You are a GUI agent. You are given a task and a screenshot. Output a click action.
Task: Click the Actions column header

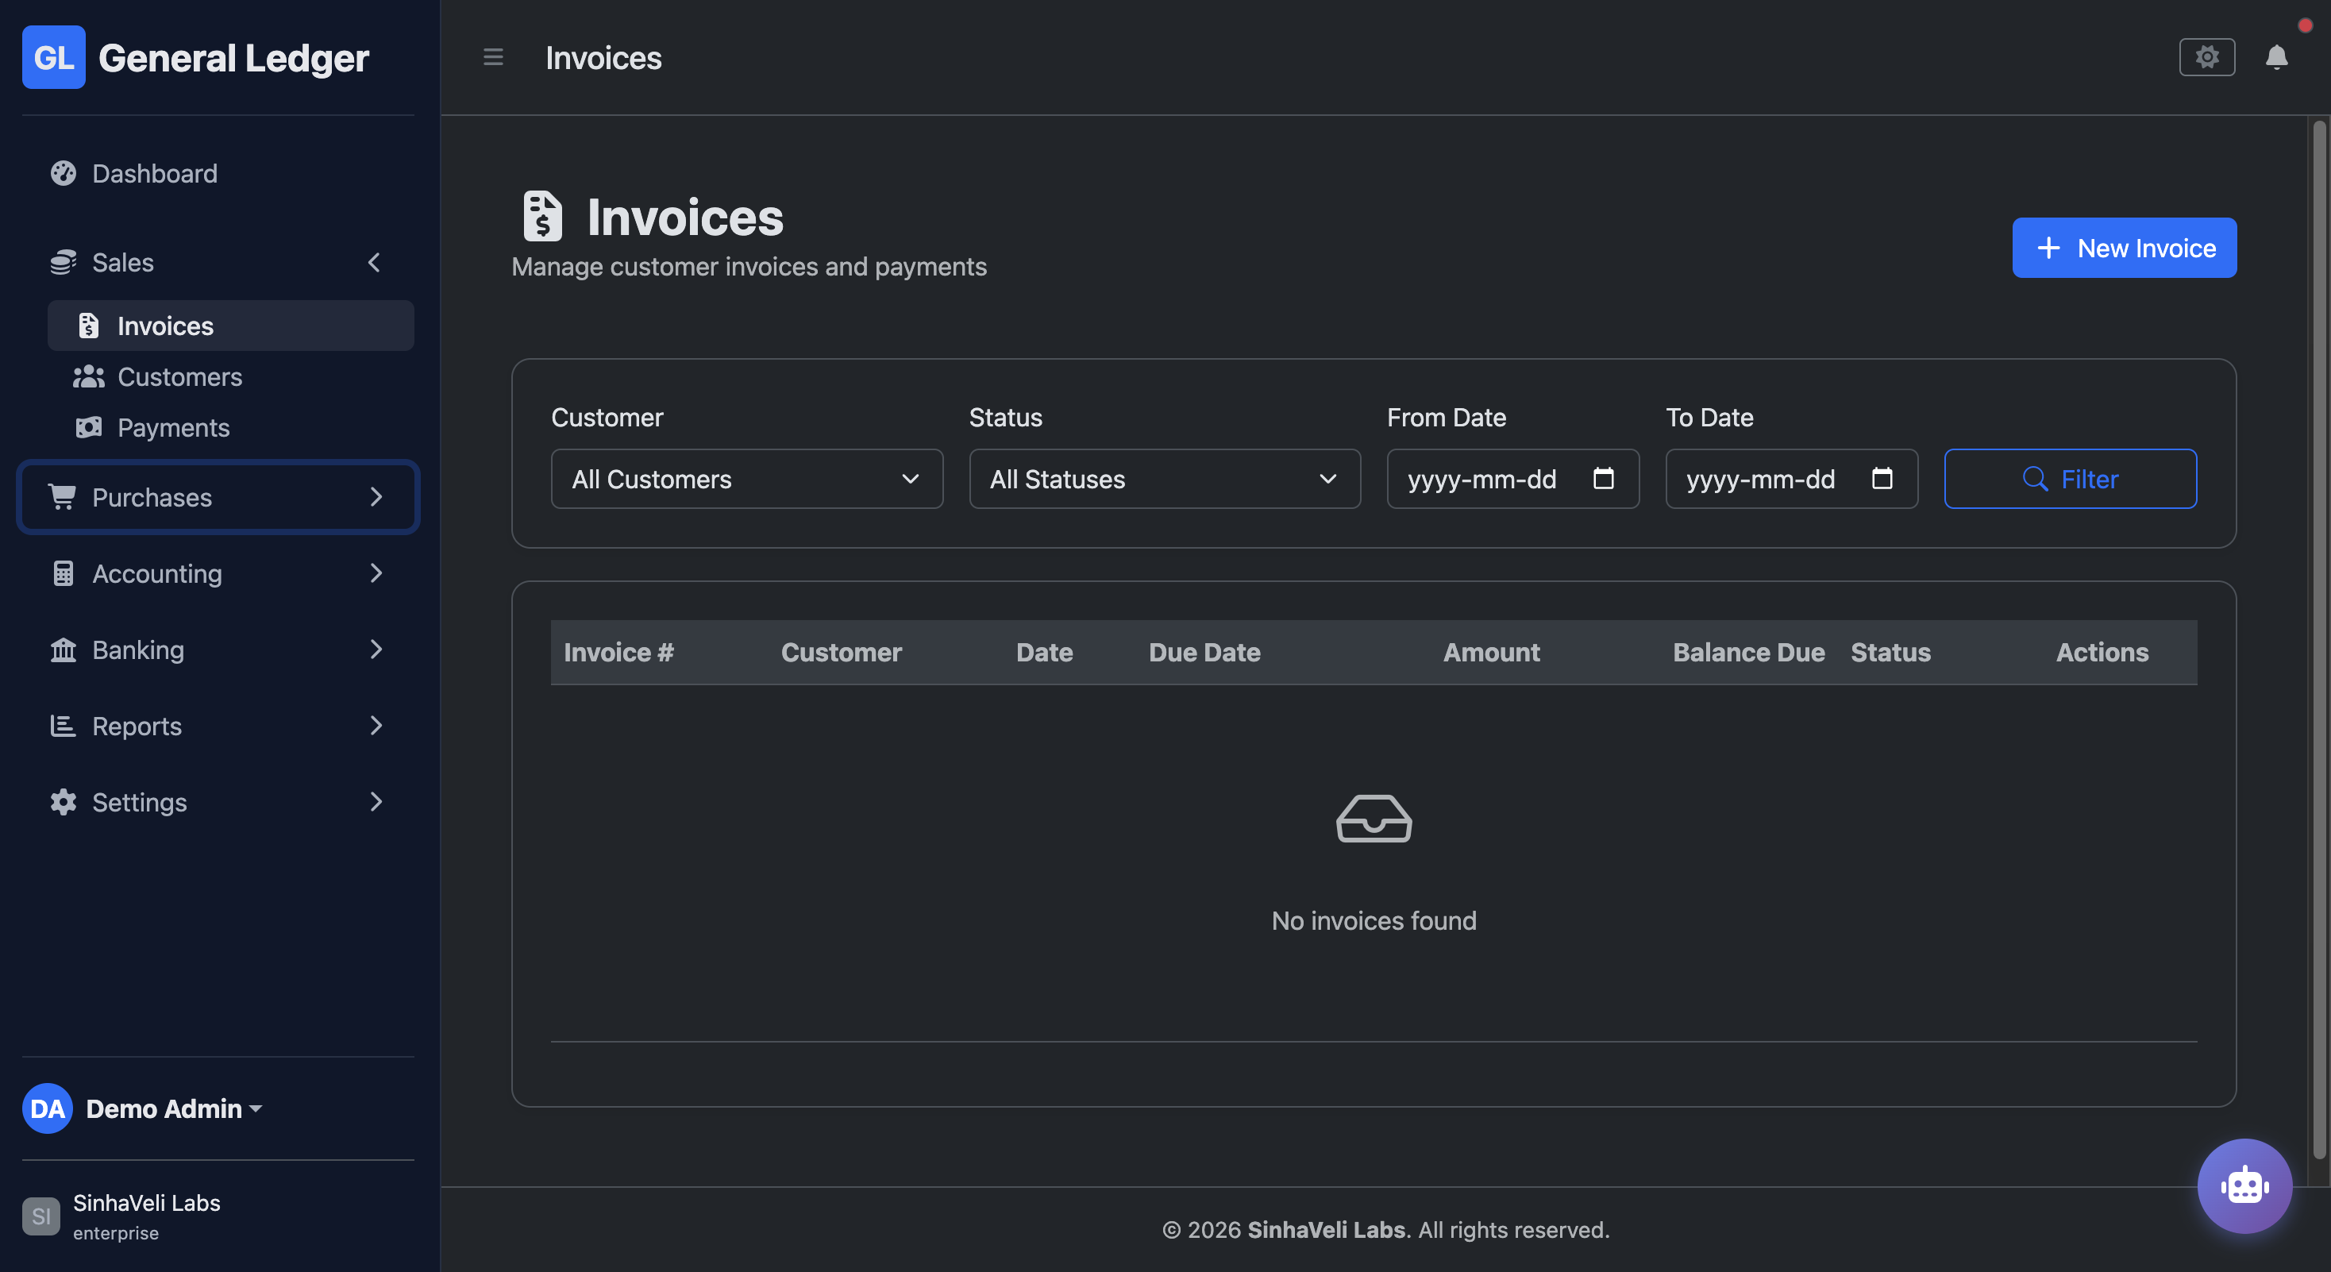coord(2102,651)
